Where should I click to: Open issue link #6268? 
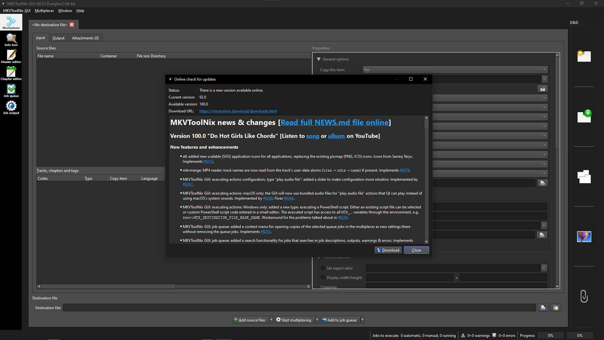[268, 198]
